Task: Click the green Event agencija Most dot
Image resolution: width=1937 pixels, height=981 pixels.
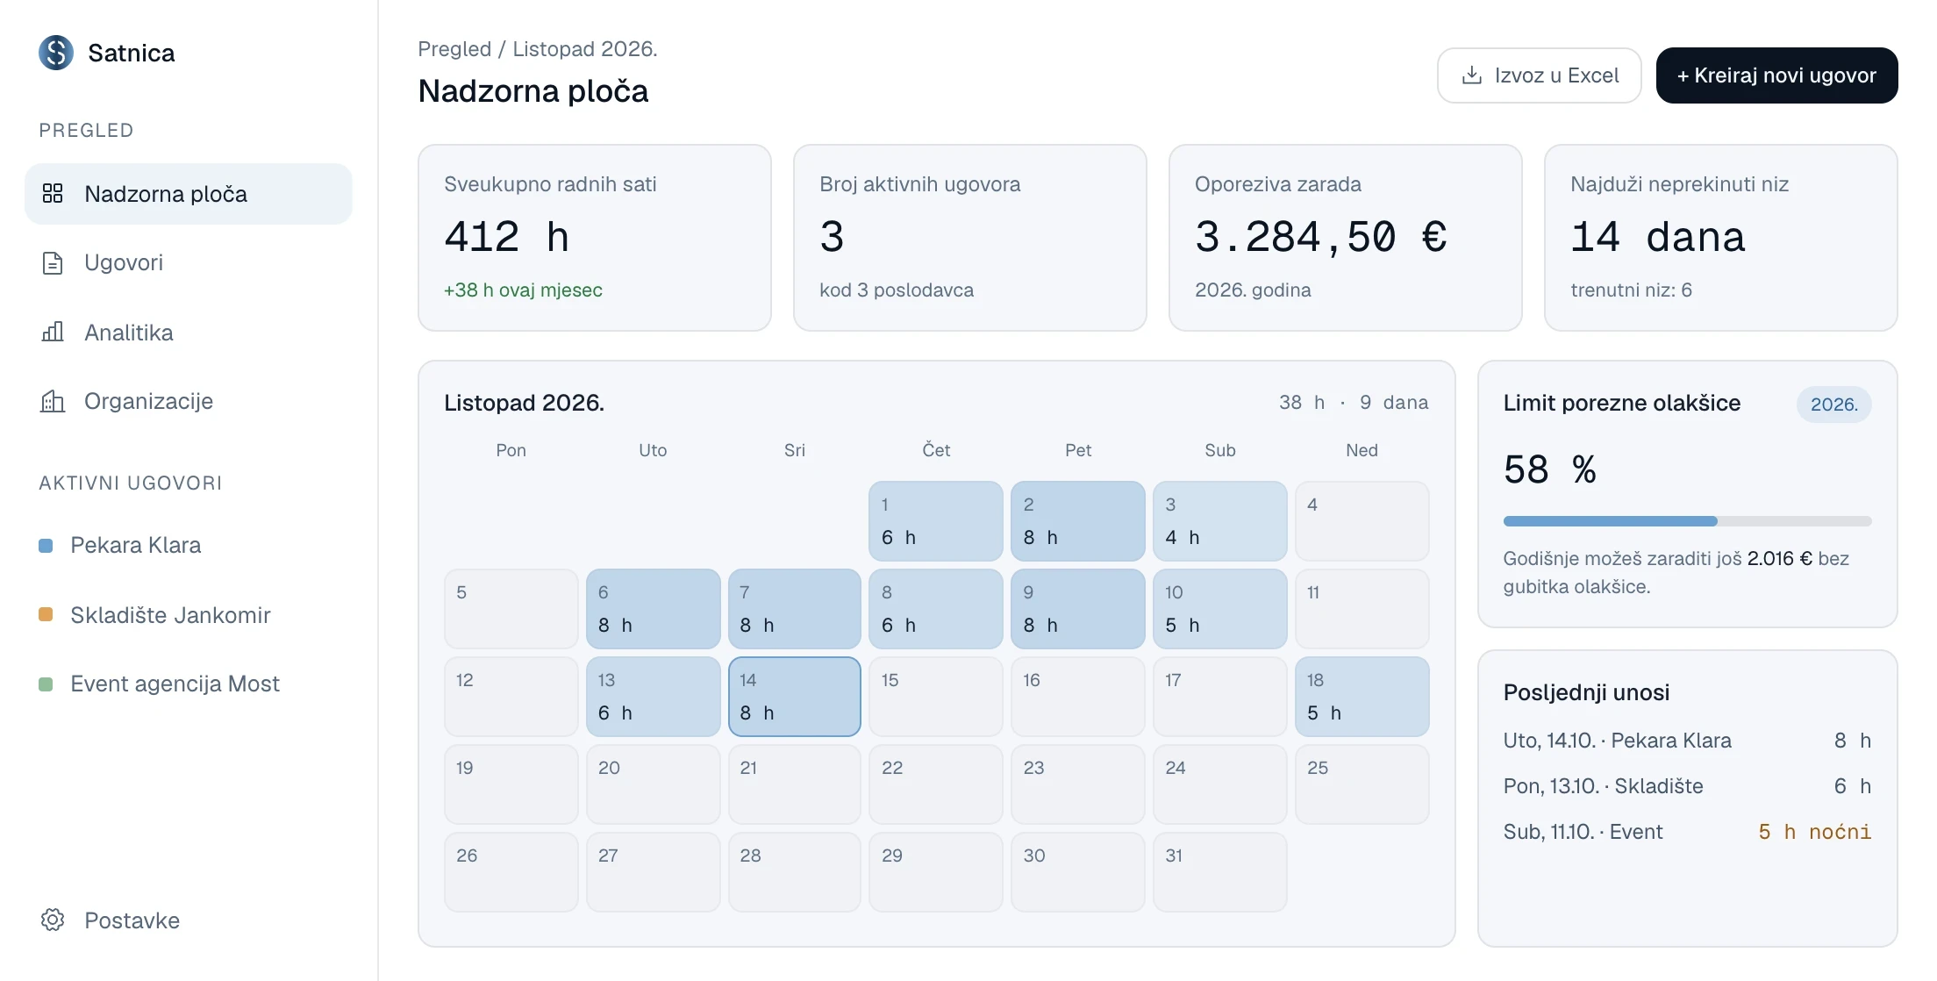Action: [46, 684]
